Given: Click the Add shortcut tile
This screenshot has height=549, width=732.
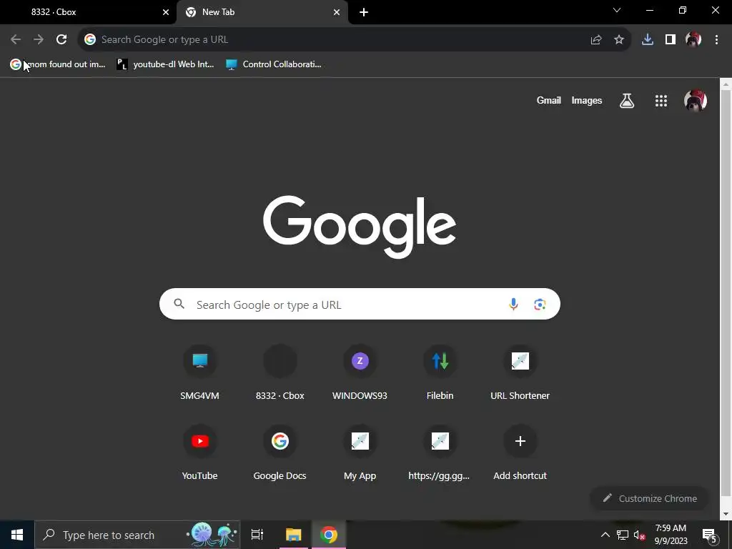Looking at the screenshot, I should coord(520,454).
